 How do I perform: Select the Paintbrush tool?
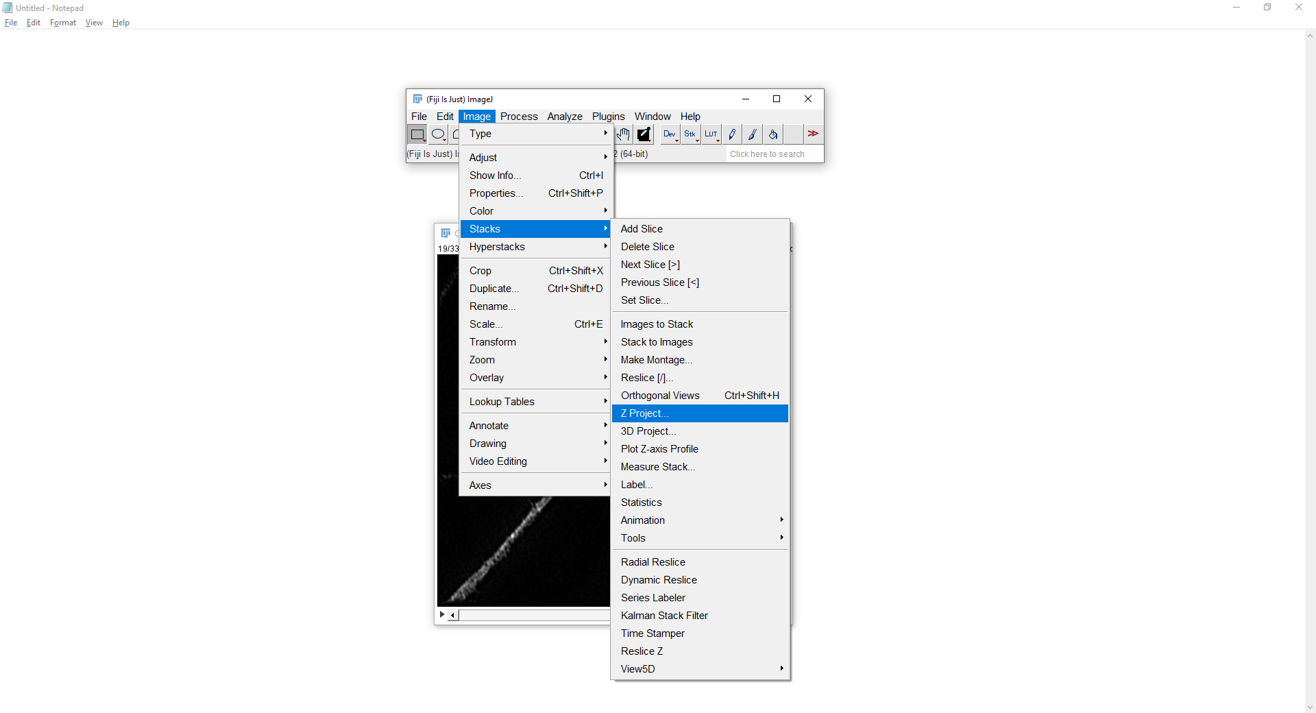click(x=753, y=134)
